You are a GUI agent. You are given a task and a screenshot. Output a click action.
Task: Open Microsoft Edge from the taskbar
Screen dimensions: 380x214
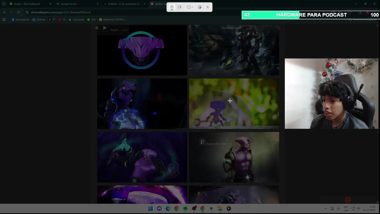(168, 209)
